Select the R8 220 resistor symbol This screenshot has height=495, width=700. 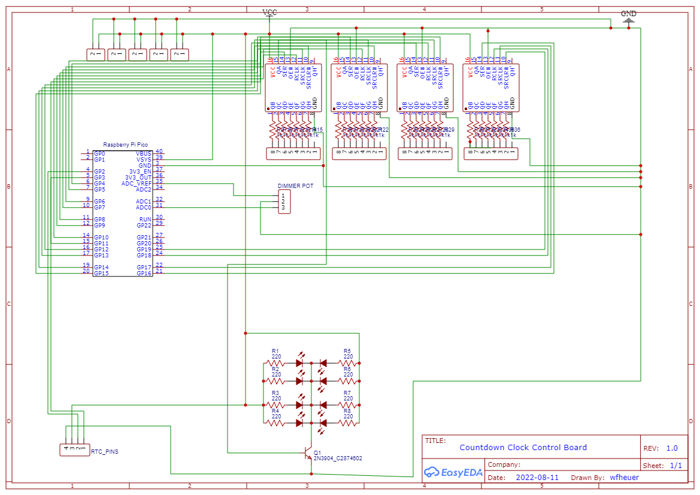click(347, 423)
